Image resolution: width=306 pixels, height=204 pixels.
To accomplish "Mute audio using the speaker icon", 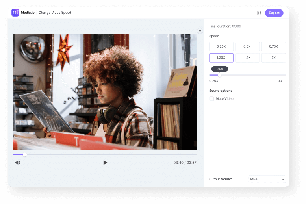I will coord(18,163).
